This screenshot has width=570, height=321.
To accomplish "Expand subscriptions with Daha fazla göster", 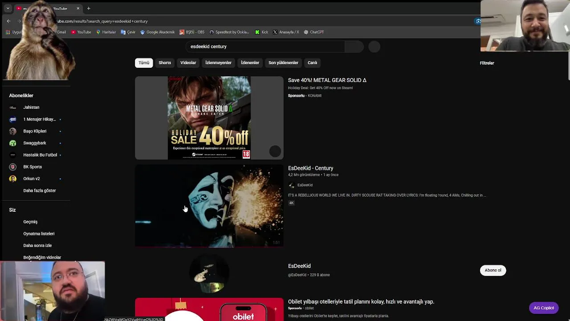I will (x=39, y=191).
